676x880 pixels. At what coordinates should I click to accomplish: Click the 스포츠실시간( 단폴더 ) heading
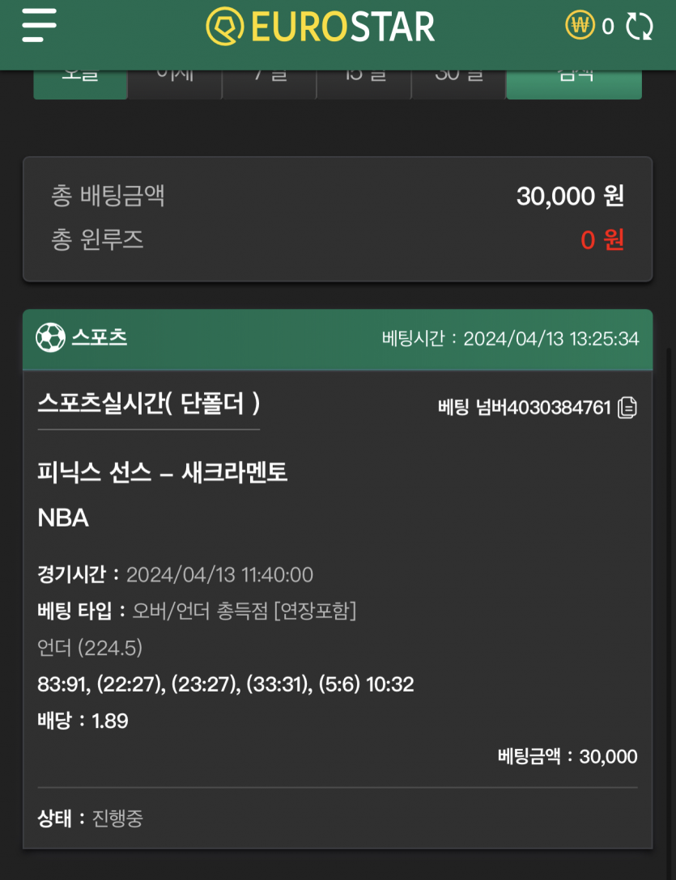coord(148,404)
